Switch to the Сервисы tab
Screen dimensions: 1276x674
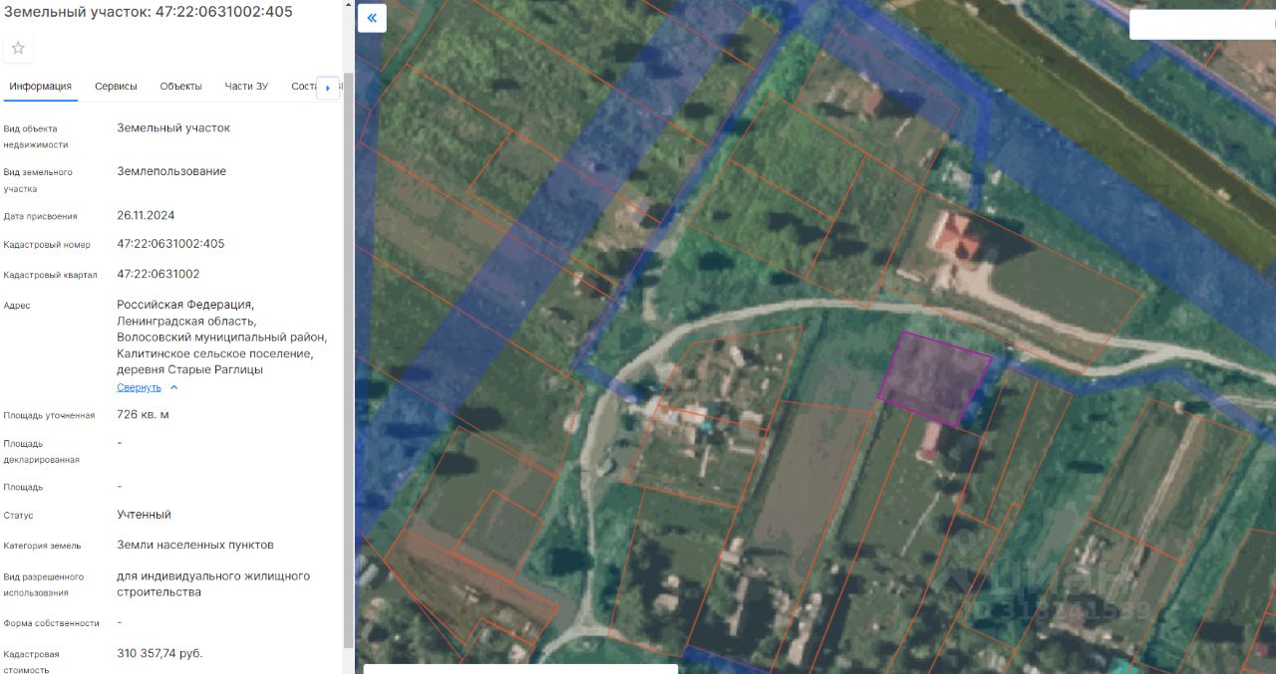pyautogui.click(x=116, y=87)
